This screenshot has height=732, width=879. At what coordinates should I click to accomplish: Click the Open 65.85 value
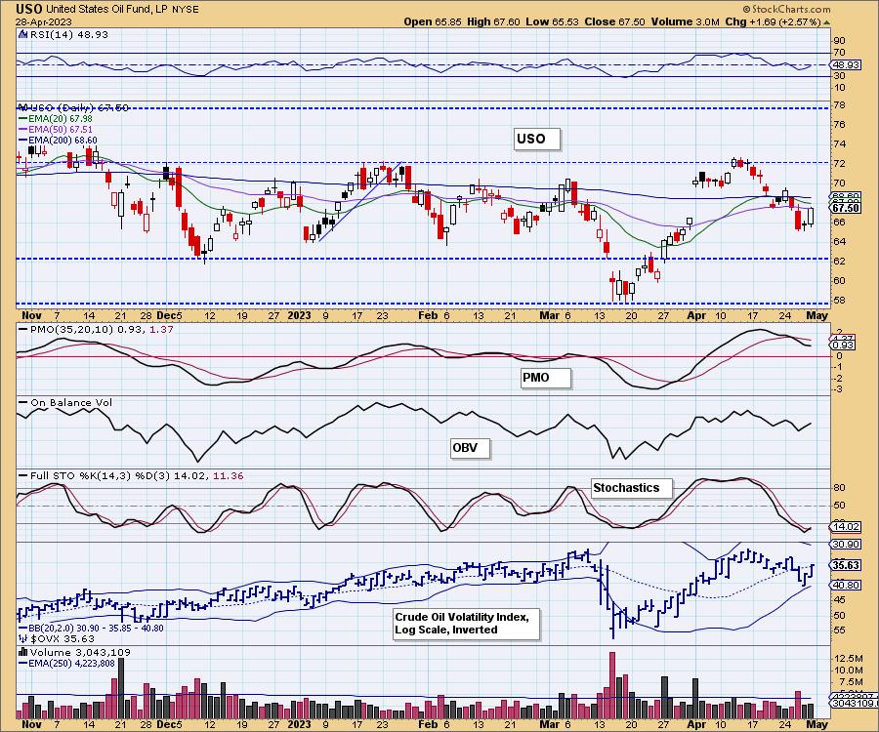point(433,21)
